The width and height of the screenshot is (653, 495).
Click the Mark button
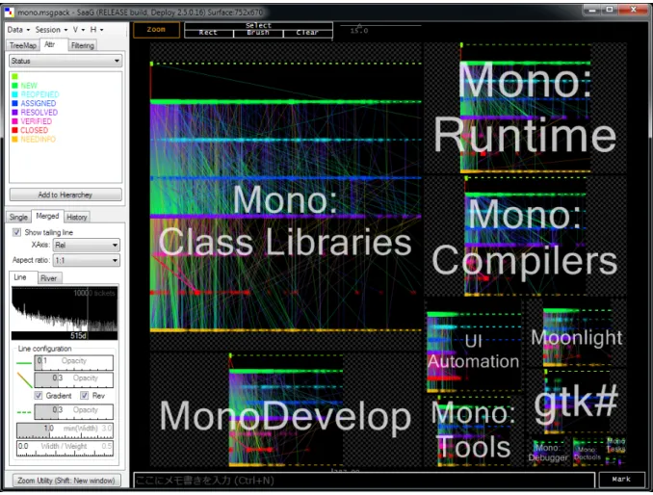pyautogui.click(x=621, y=480)
